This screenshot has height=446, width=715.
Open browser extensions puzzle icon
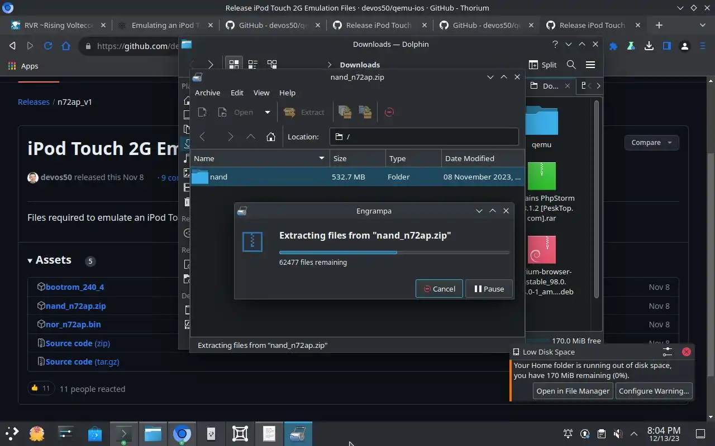[613, 46]
